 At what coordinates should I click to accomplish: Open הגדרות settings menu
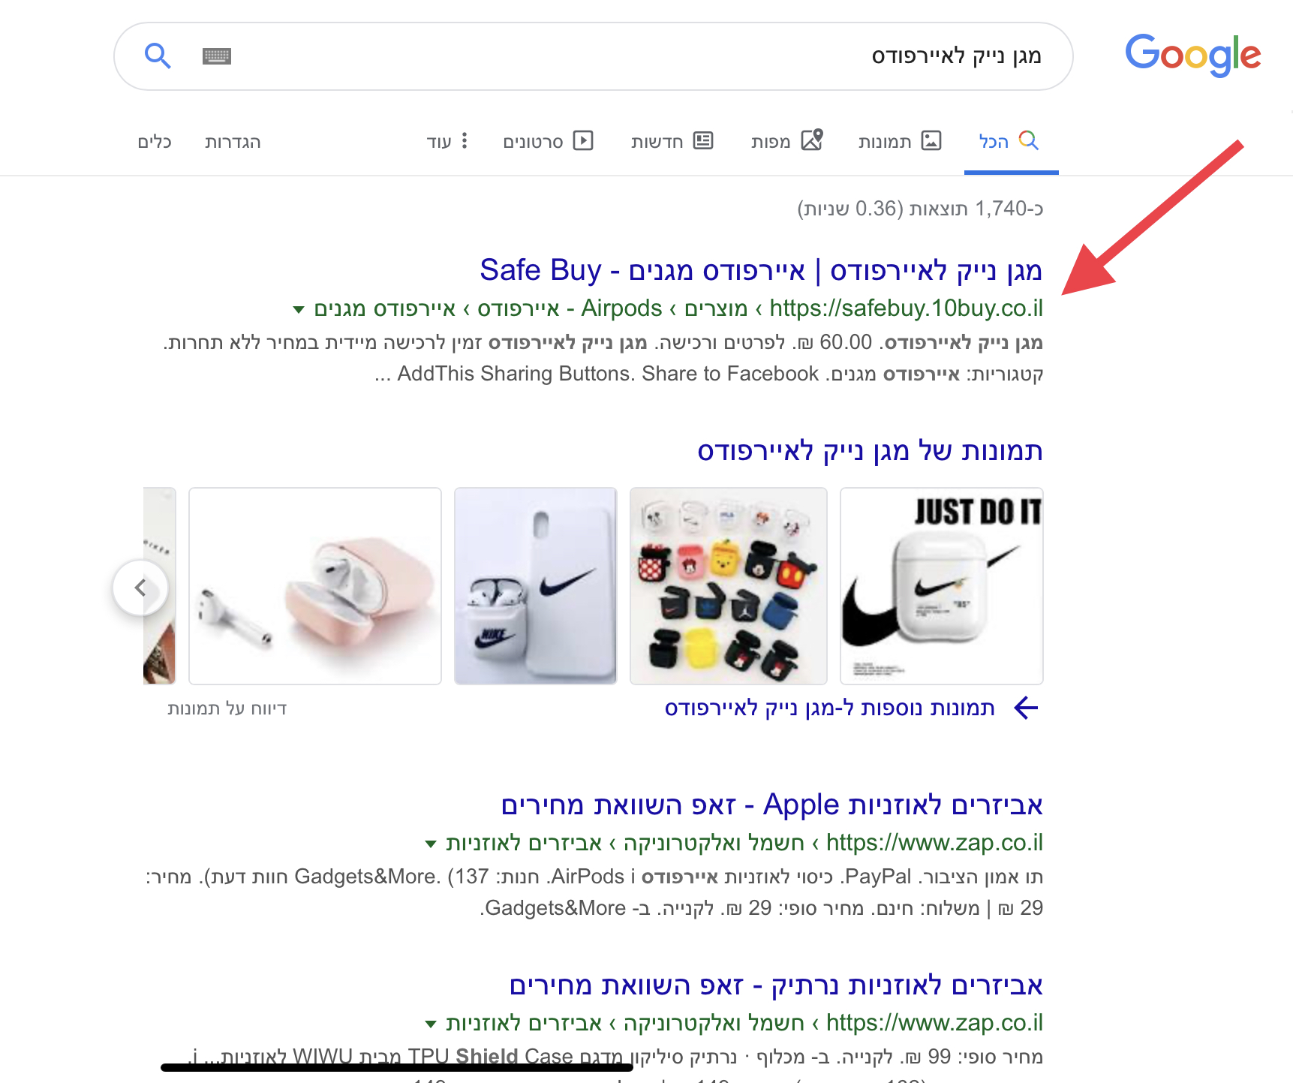[233, 142]
